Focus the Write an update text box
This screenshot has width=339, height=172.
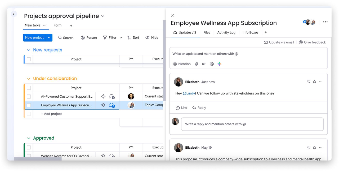(x=248, y=54)
